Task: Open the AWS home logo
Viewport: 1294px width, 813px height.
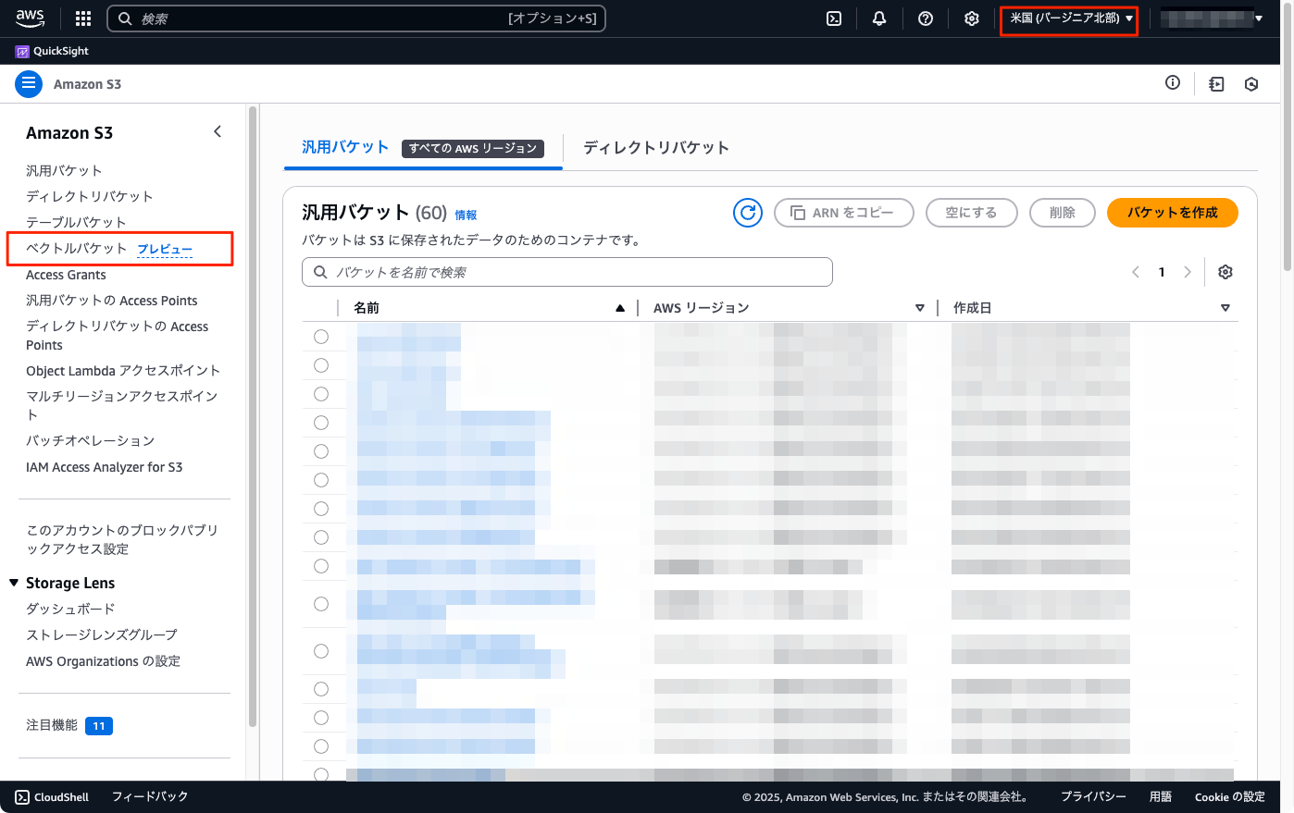Action: click(x=31, y=18)
